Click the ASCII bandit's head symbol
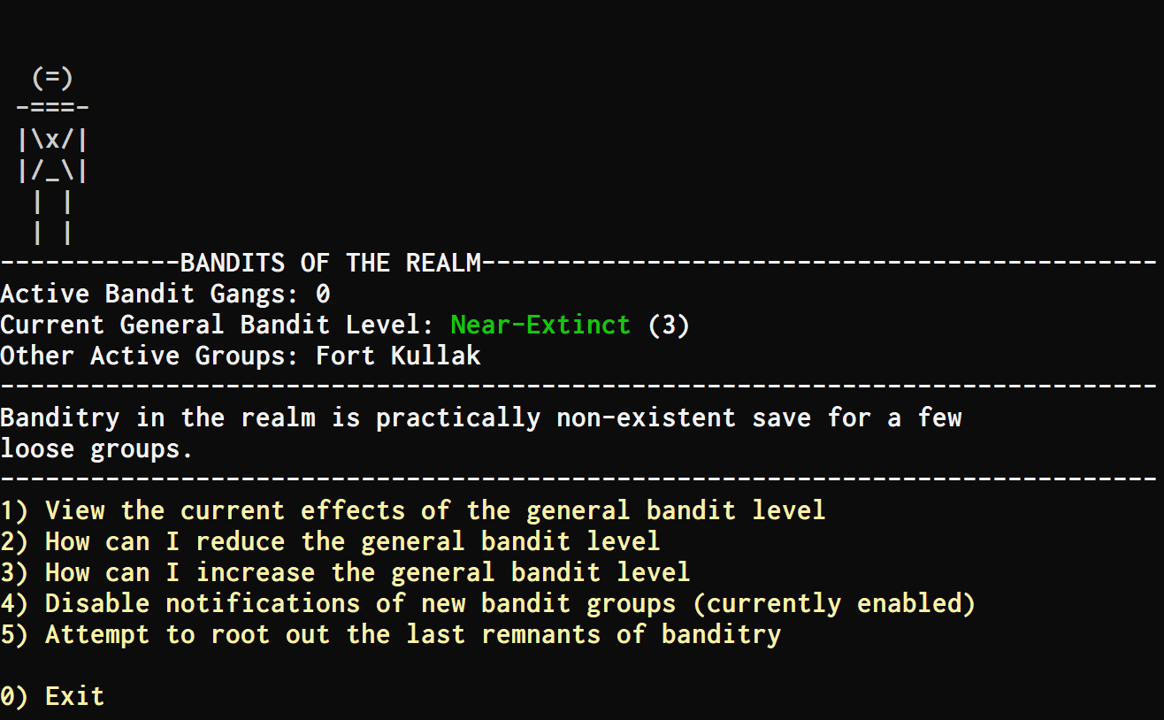The width and height of the screenshot is (1164, 720). point(52,79)
